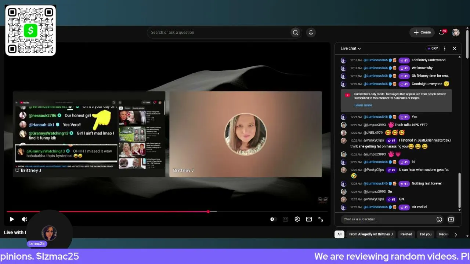This screenshot has height=264, width=470.
Task: Toggle the autoplay switch
Action: (272, 219)
